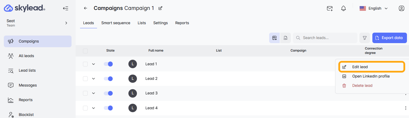Expand the Lead 1 row chevron
The height and width of the screenshot is (118, 409).
94,64
